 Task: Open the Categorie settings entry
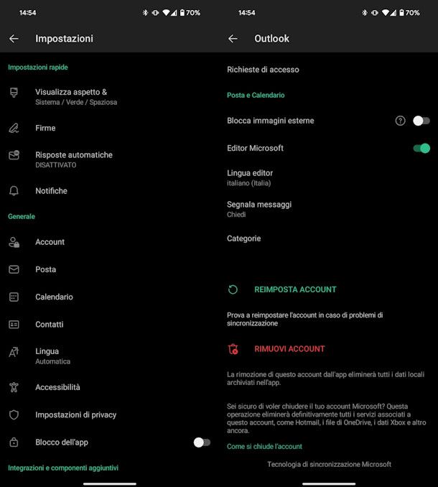tap(244, 238)
